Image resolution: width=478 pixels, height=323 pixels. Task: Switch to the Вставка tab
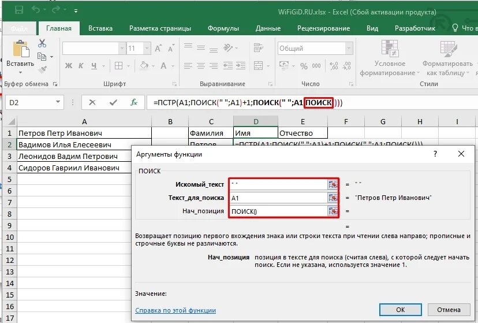pos(100,28)
